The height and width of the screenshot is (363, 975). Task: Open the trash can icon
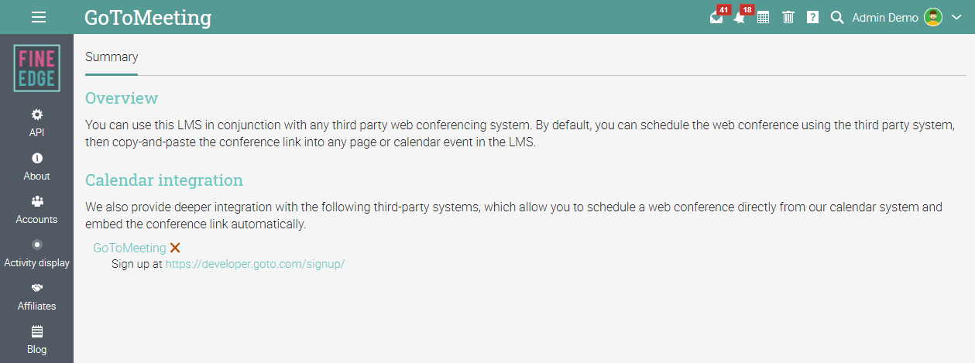(788, 17)
